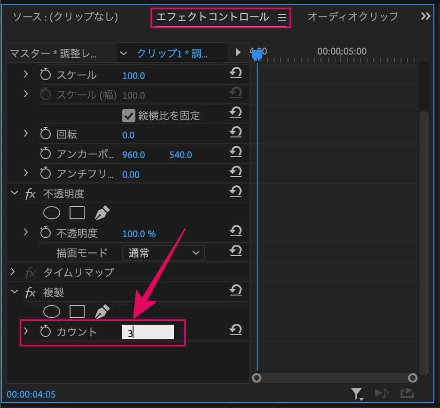Toggle the timeline view triangle button
The height and width of the screenshot is (408, 440).
[238, 52]
